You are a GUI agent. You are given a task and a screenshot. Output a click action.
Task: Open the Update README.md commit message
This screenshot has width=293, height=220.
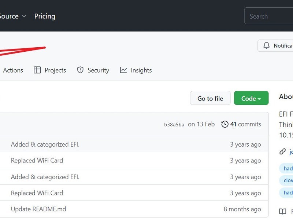point(38,209)
